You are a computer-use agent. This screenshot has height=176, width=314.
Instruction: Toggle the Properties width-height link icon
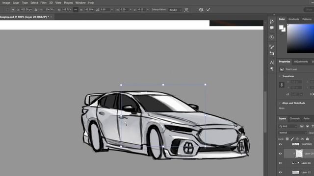tap(282, 85)
